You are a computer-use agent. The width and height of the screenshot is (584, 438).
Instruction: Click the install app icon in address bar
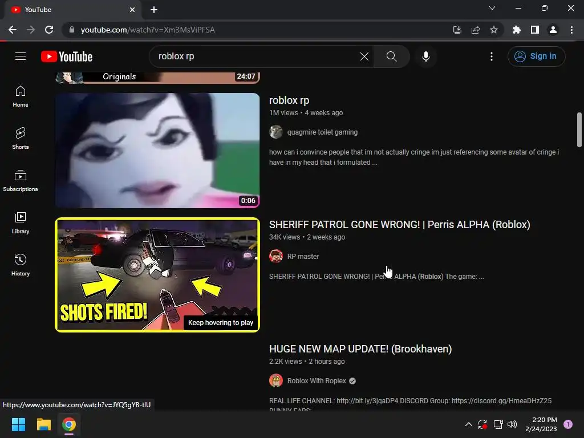457,30
